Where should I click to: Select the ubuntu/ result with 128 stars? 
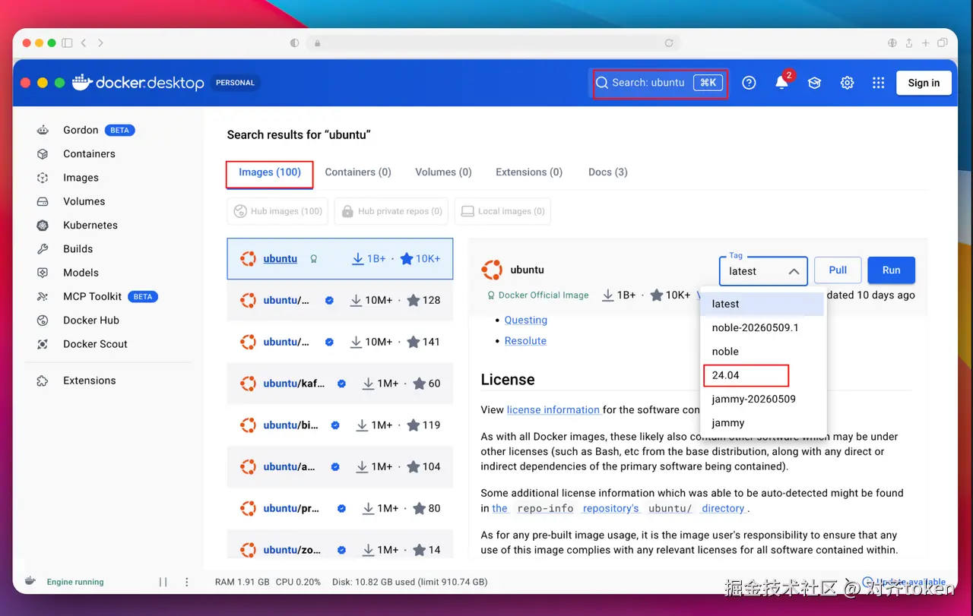coord(340,300)
